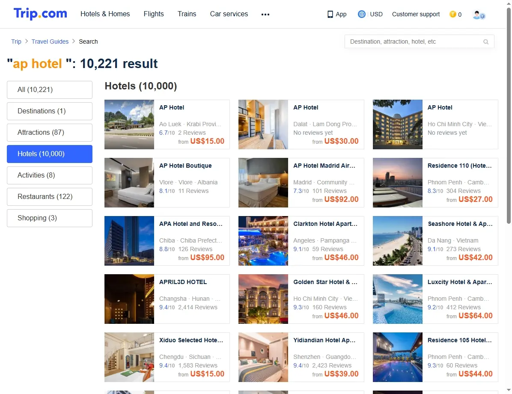512x394 pixels.
Task: Open Customer support link
Action: coord(416,14)
